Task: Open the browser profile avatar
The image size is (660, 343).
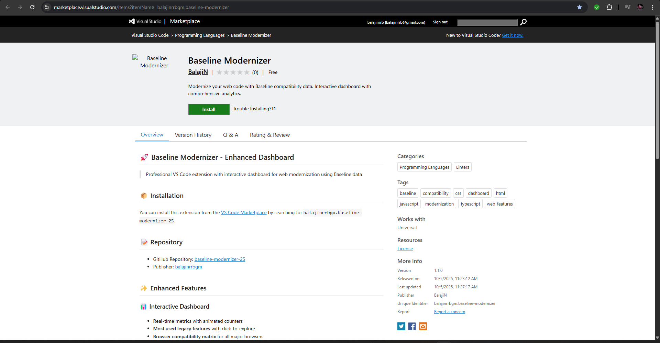Action: (x=640, y=7)
